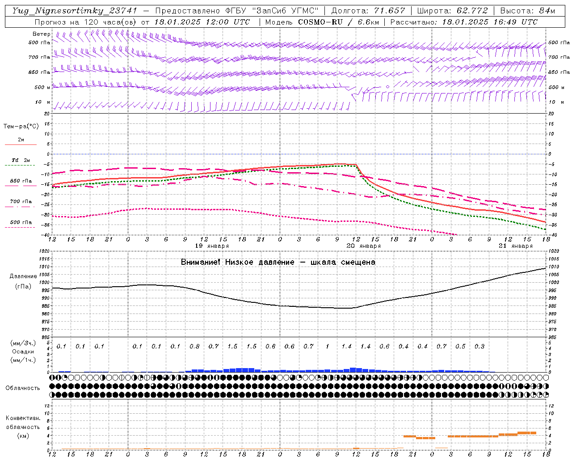Screen dimensions: 572x458
Task: Click the Широта: 62.772 value
Action: [452, 11]
